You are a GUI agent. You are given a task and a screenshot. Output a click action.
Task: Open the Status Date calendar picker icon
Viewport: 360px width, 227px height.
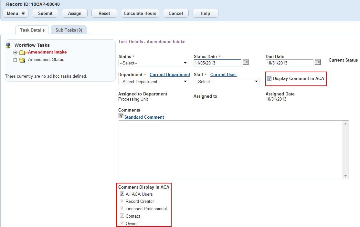pos(246,62)
